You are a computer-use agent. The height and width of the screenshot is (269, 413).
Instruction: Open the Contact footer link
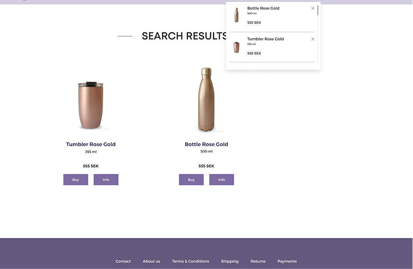click(123, 261)
